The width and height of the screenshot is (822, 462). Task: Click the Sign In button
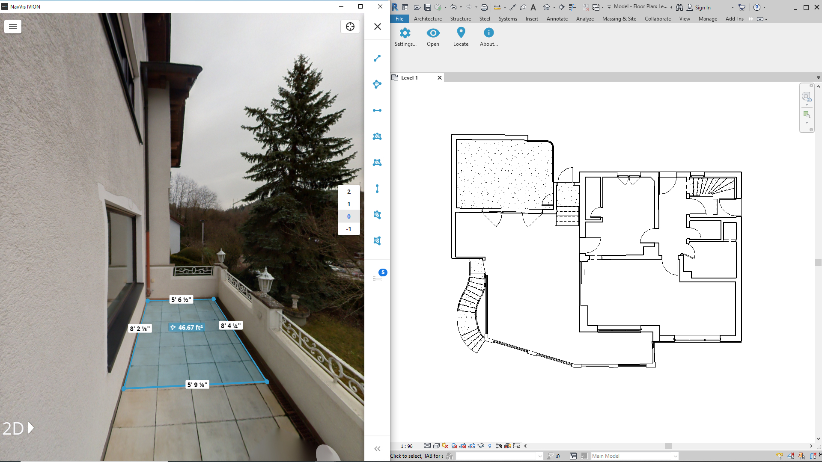(699, 7)
